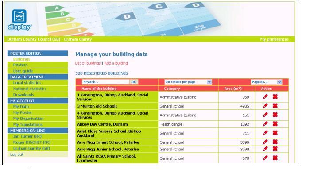310x177 pixels.
Task: Open the 20 results per page dropdown
Action: coord(188,82)
